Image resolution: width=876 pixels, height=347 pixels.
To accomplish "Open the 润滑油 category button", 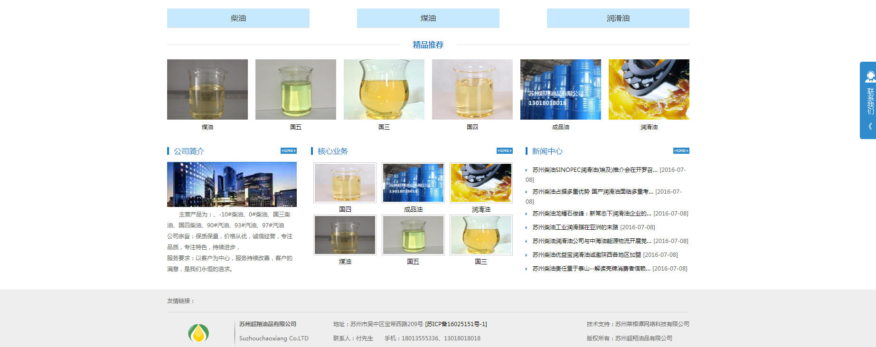I will point(618,18).
